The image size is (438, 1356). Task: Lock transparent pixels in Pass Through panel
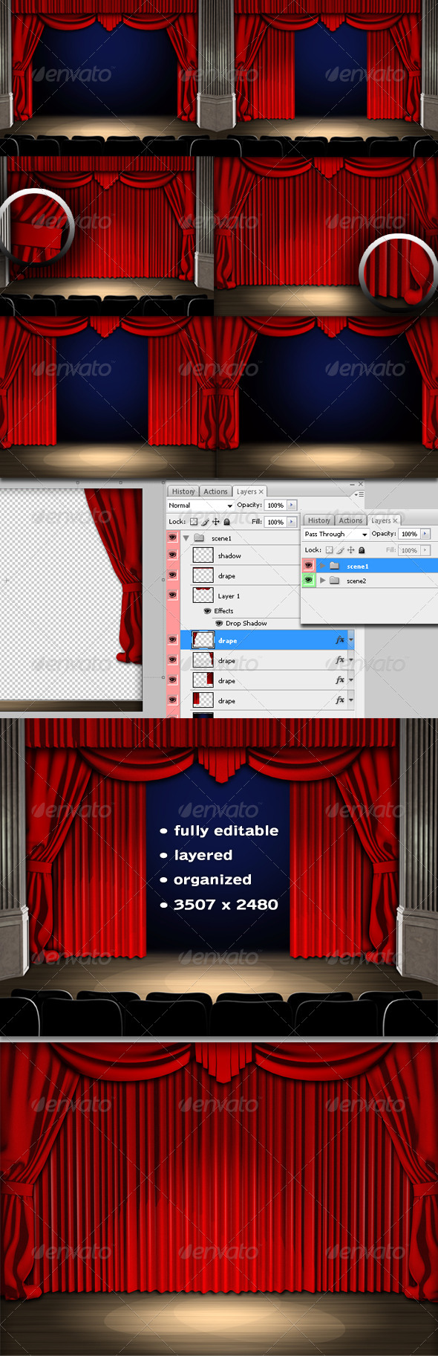coord(330,550)
